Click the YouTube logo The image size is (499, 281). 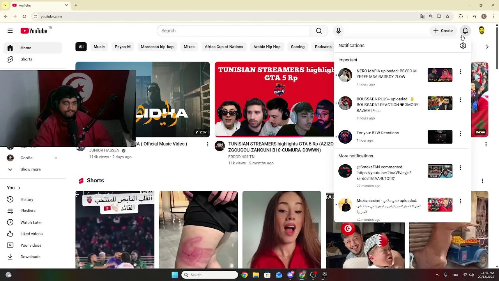click(34, 31)
